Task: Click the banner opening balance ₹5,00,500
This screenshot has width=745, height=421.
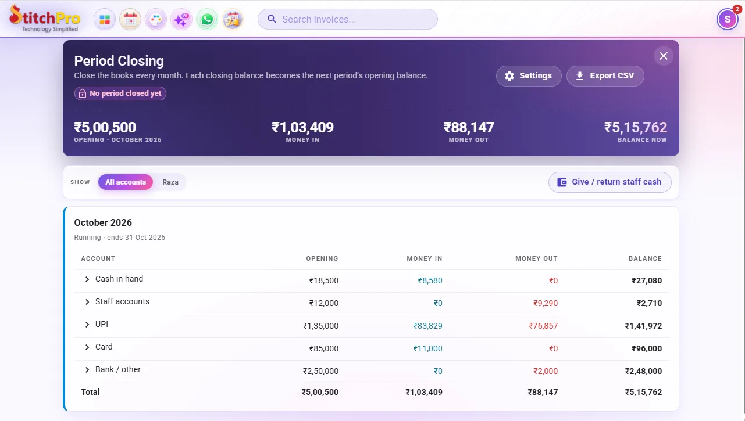Action: (x=105, y=127)
